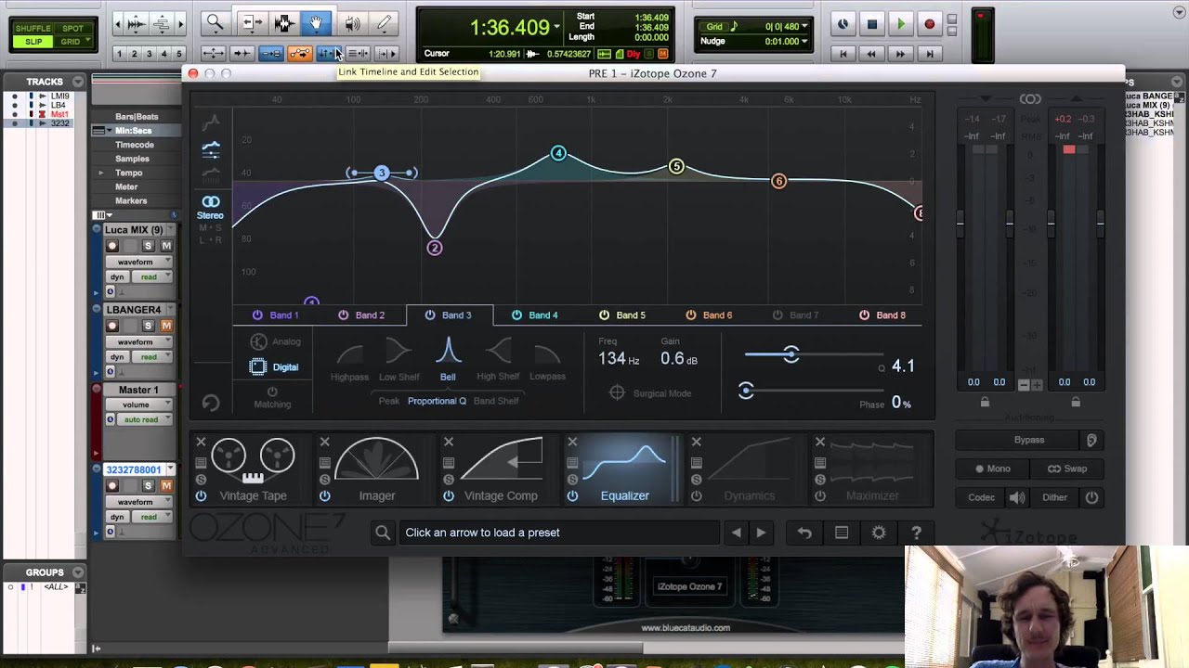Expand the Tempo ruler triangle
Image resolution: width=1189 pixels, height=668 pixels.
[x=101, y=173]
